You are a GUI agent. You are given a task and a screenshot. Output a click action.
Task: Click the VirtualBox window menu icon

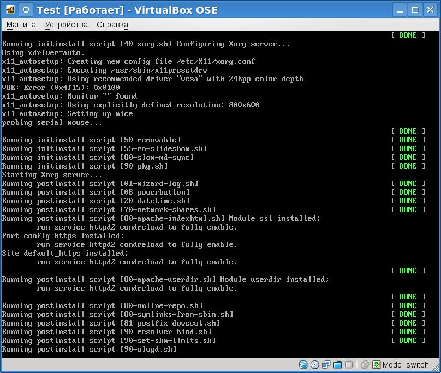[10, 10]
